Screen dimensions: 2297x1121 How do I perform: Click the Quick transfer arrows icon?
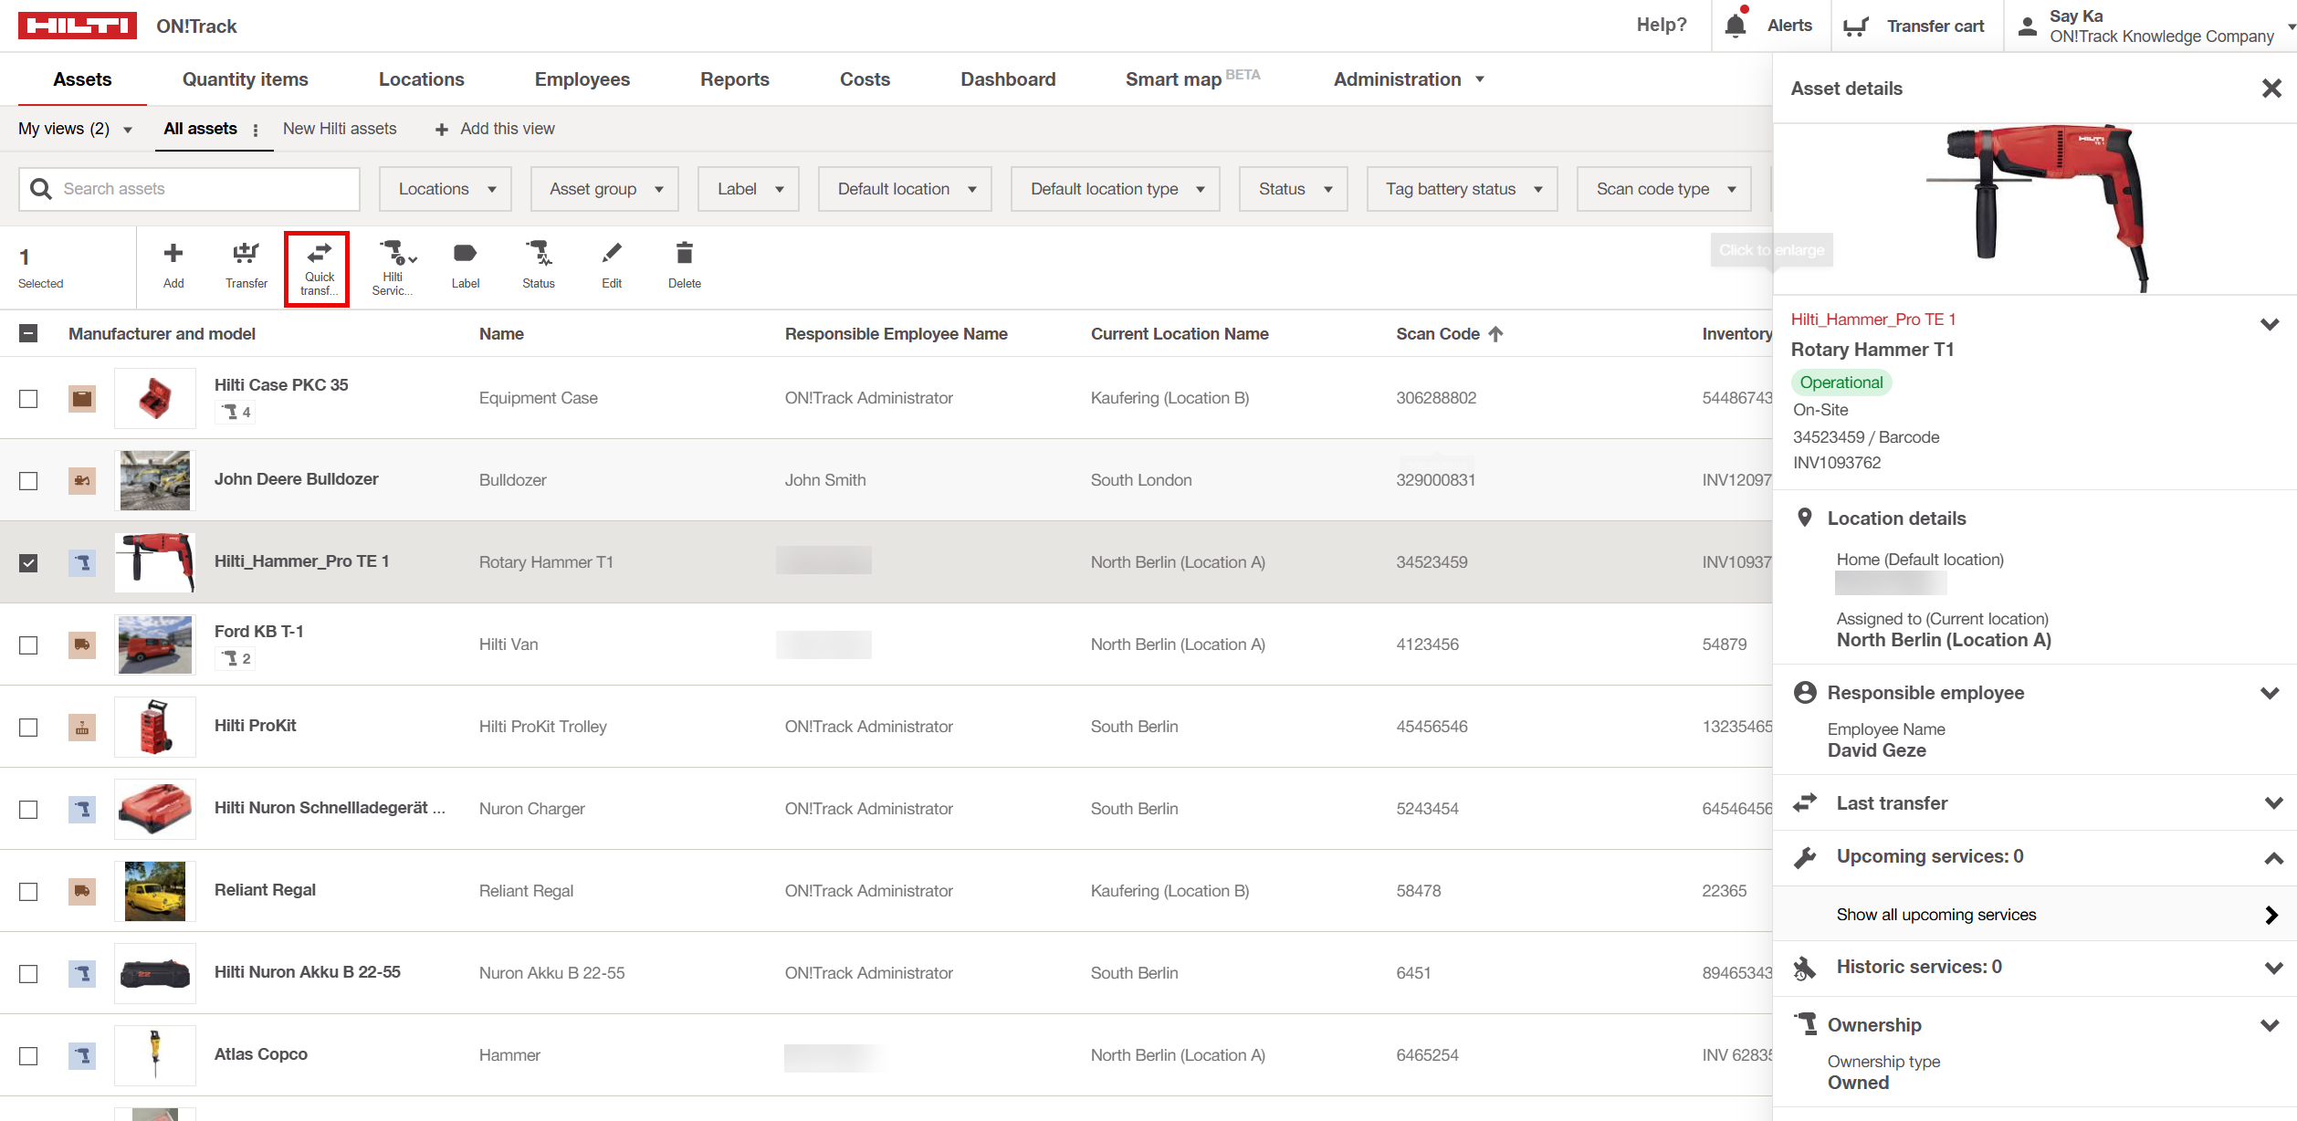click(x=320, y=252)
